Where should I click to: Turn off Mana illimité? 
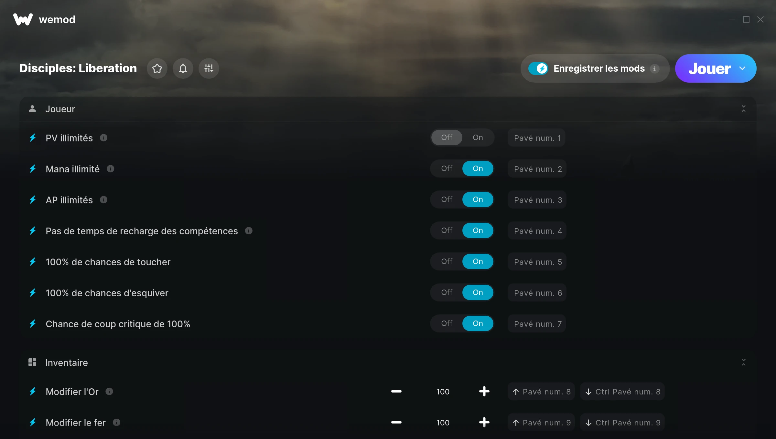point(447,168)
